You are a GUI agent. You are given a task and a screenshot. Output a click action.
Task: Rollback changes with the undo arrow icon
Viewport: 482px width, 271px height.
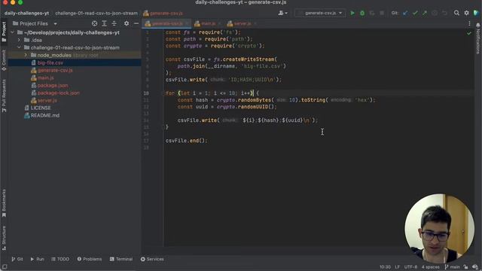click(x=444, y=13)
